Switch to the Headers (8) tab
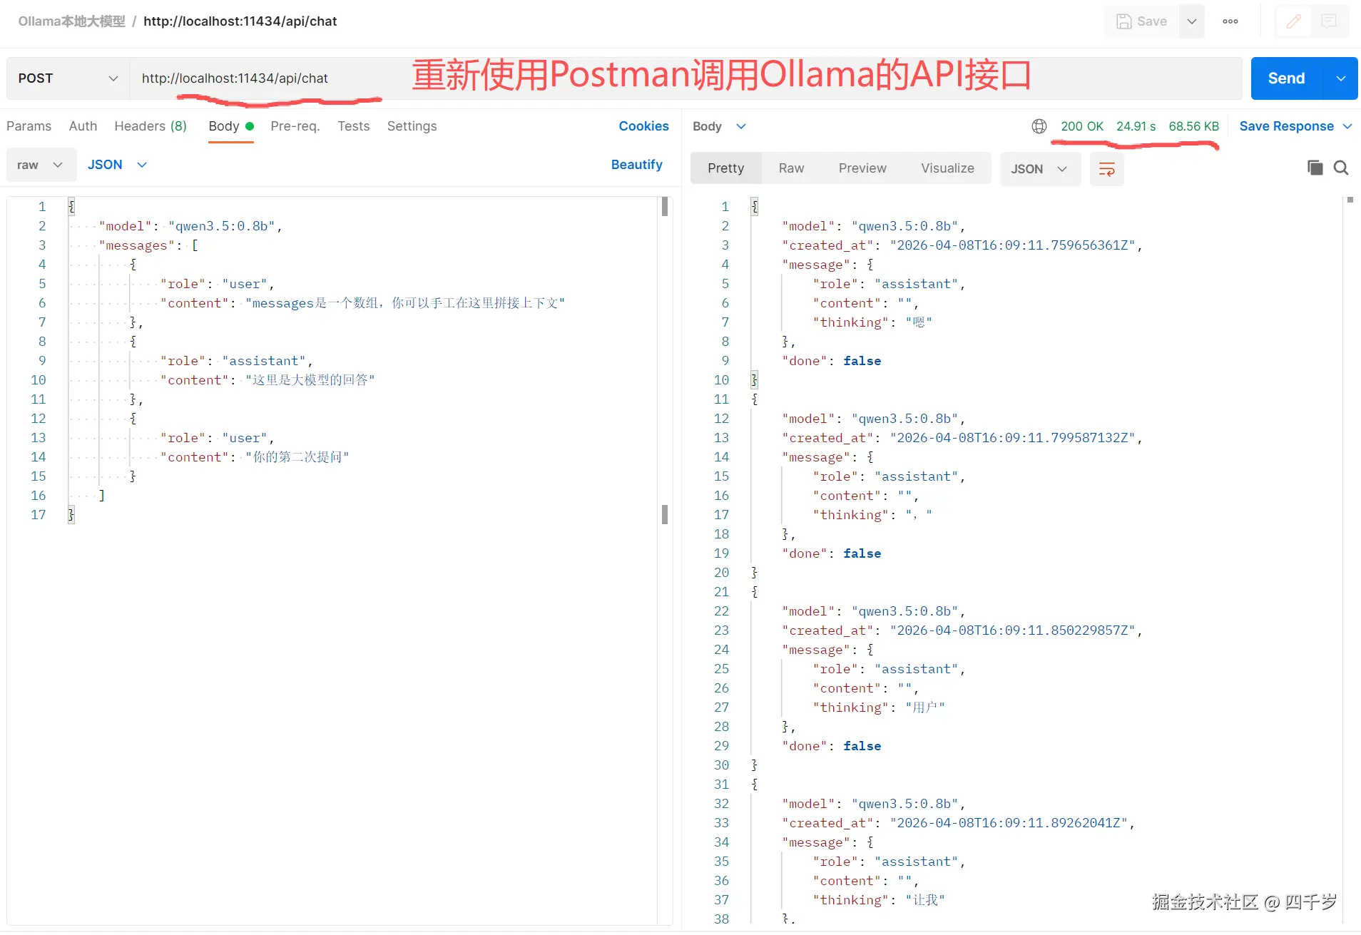The image size is (1361, 935). 150,126
